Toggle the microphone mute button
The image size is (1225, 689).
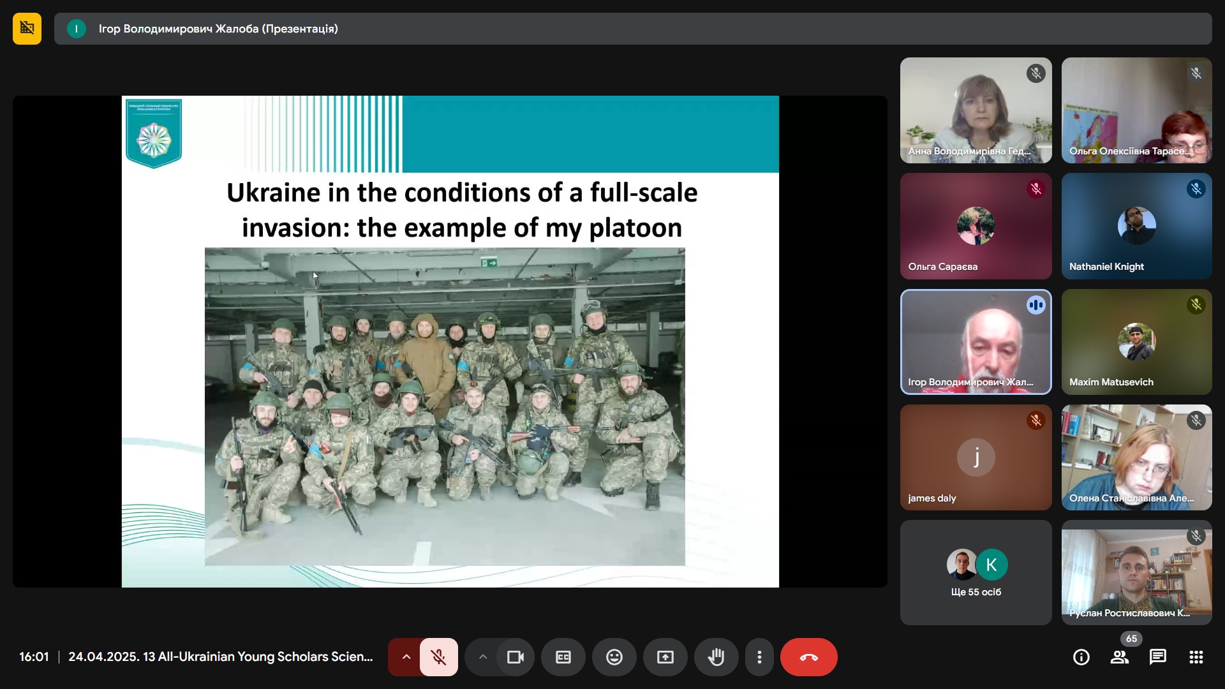(438, 657)
